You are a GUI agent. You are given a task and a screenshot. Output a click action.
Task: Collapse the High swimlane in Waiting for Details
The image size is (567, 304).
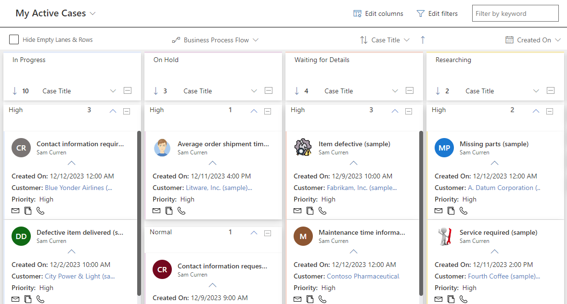pos(395,111)
